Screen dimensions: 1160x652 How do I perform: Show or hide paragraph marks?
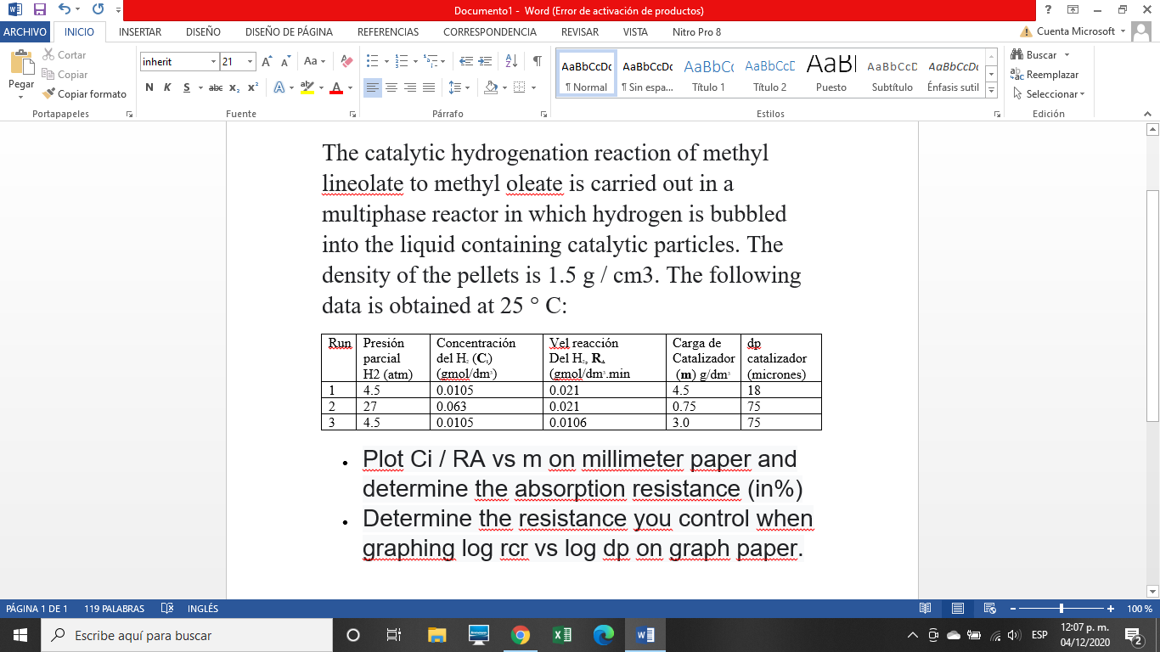tap(538, 61)
